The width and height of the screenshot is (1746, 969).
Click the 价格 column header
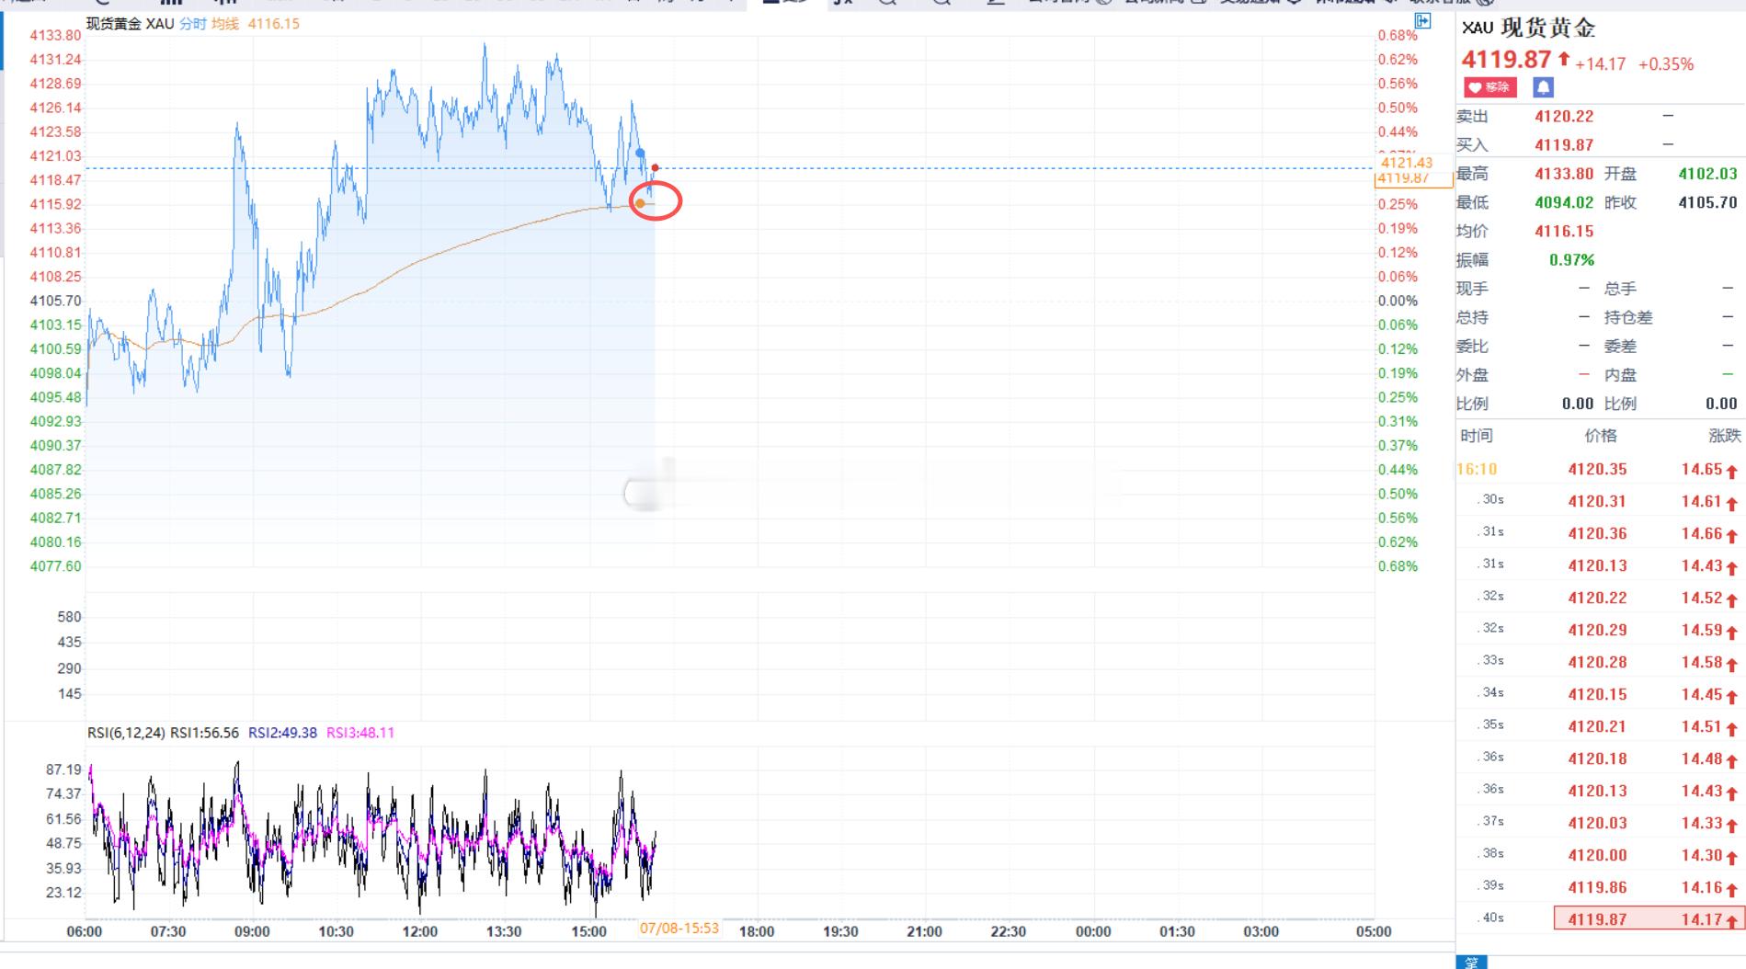(x=1600, y=436)
